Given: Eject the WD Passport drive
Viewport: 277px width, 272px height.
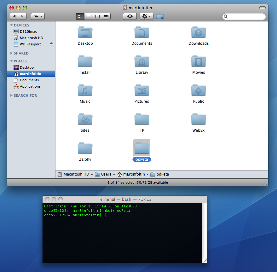Looking at the screenshot, I should tap(51, 44).
